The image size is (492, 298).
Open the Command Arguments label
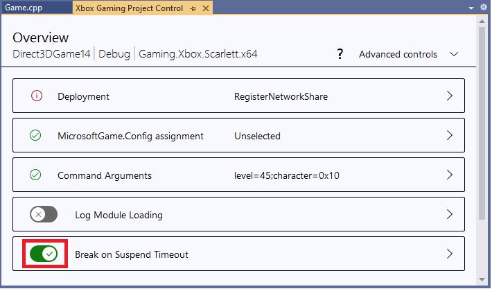(x=105, y=175)
